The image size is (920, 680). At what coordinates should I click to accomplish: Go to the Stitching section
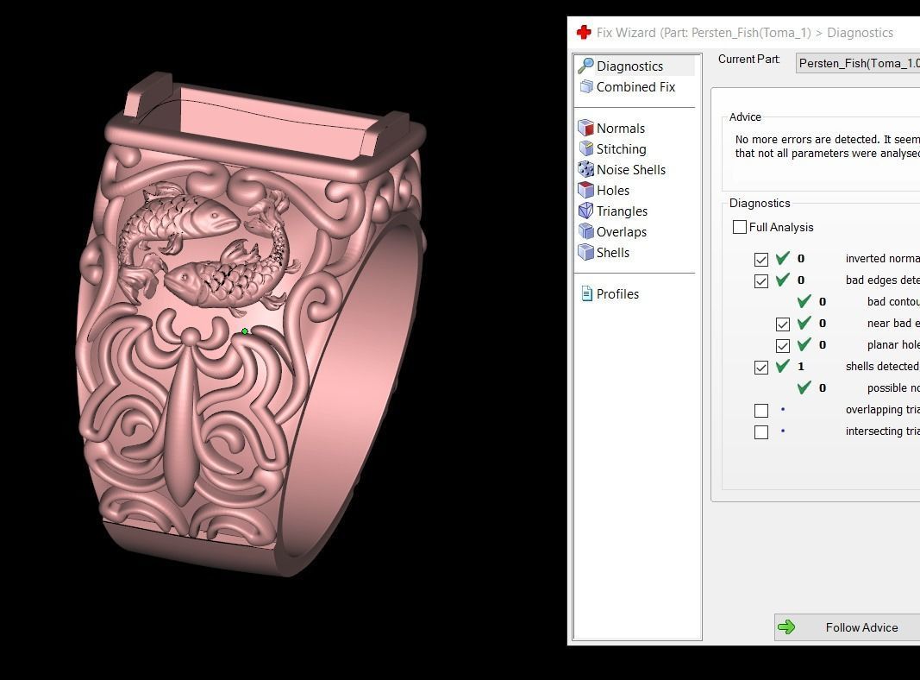(x=622, y=149)
